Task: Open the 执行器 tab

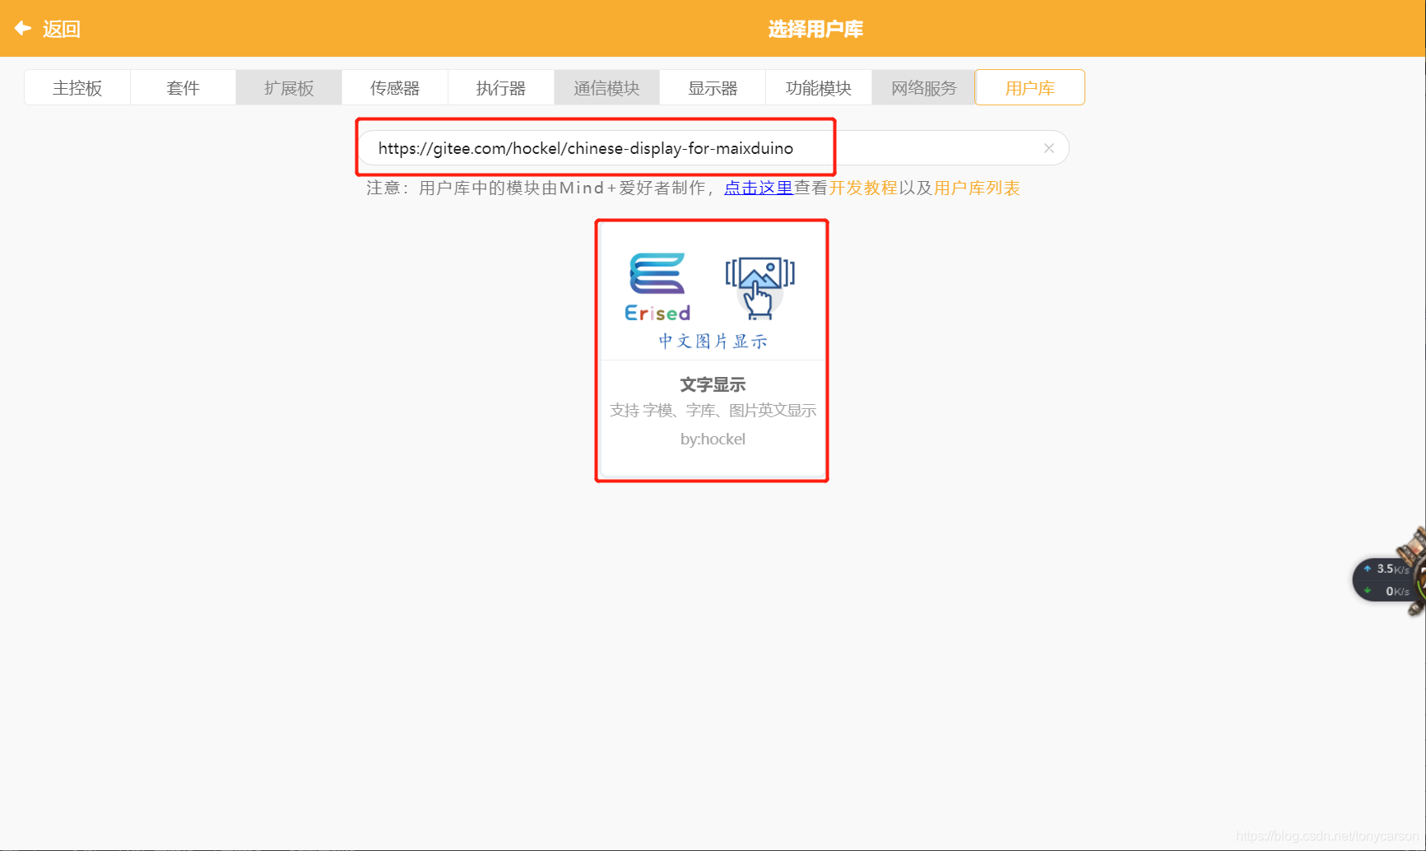Action: click(x=500, y=87)
